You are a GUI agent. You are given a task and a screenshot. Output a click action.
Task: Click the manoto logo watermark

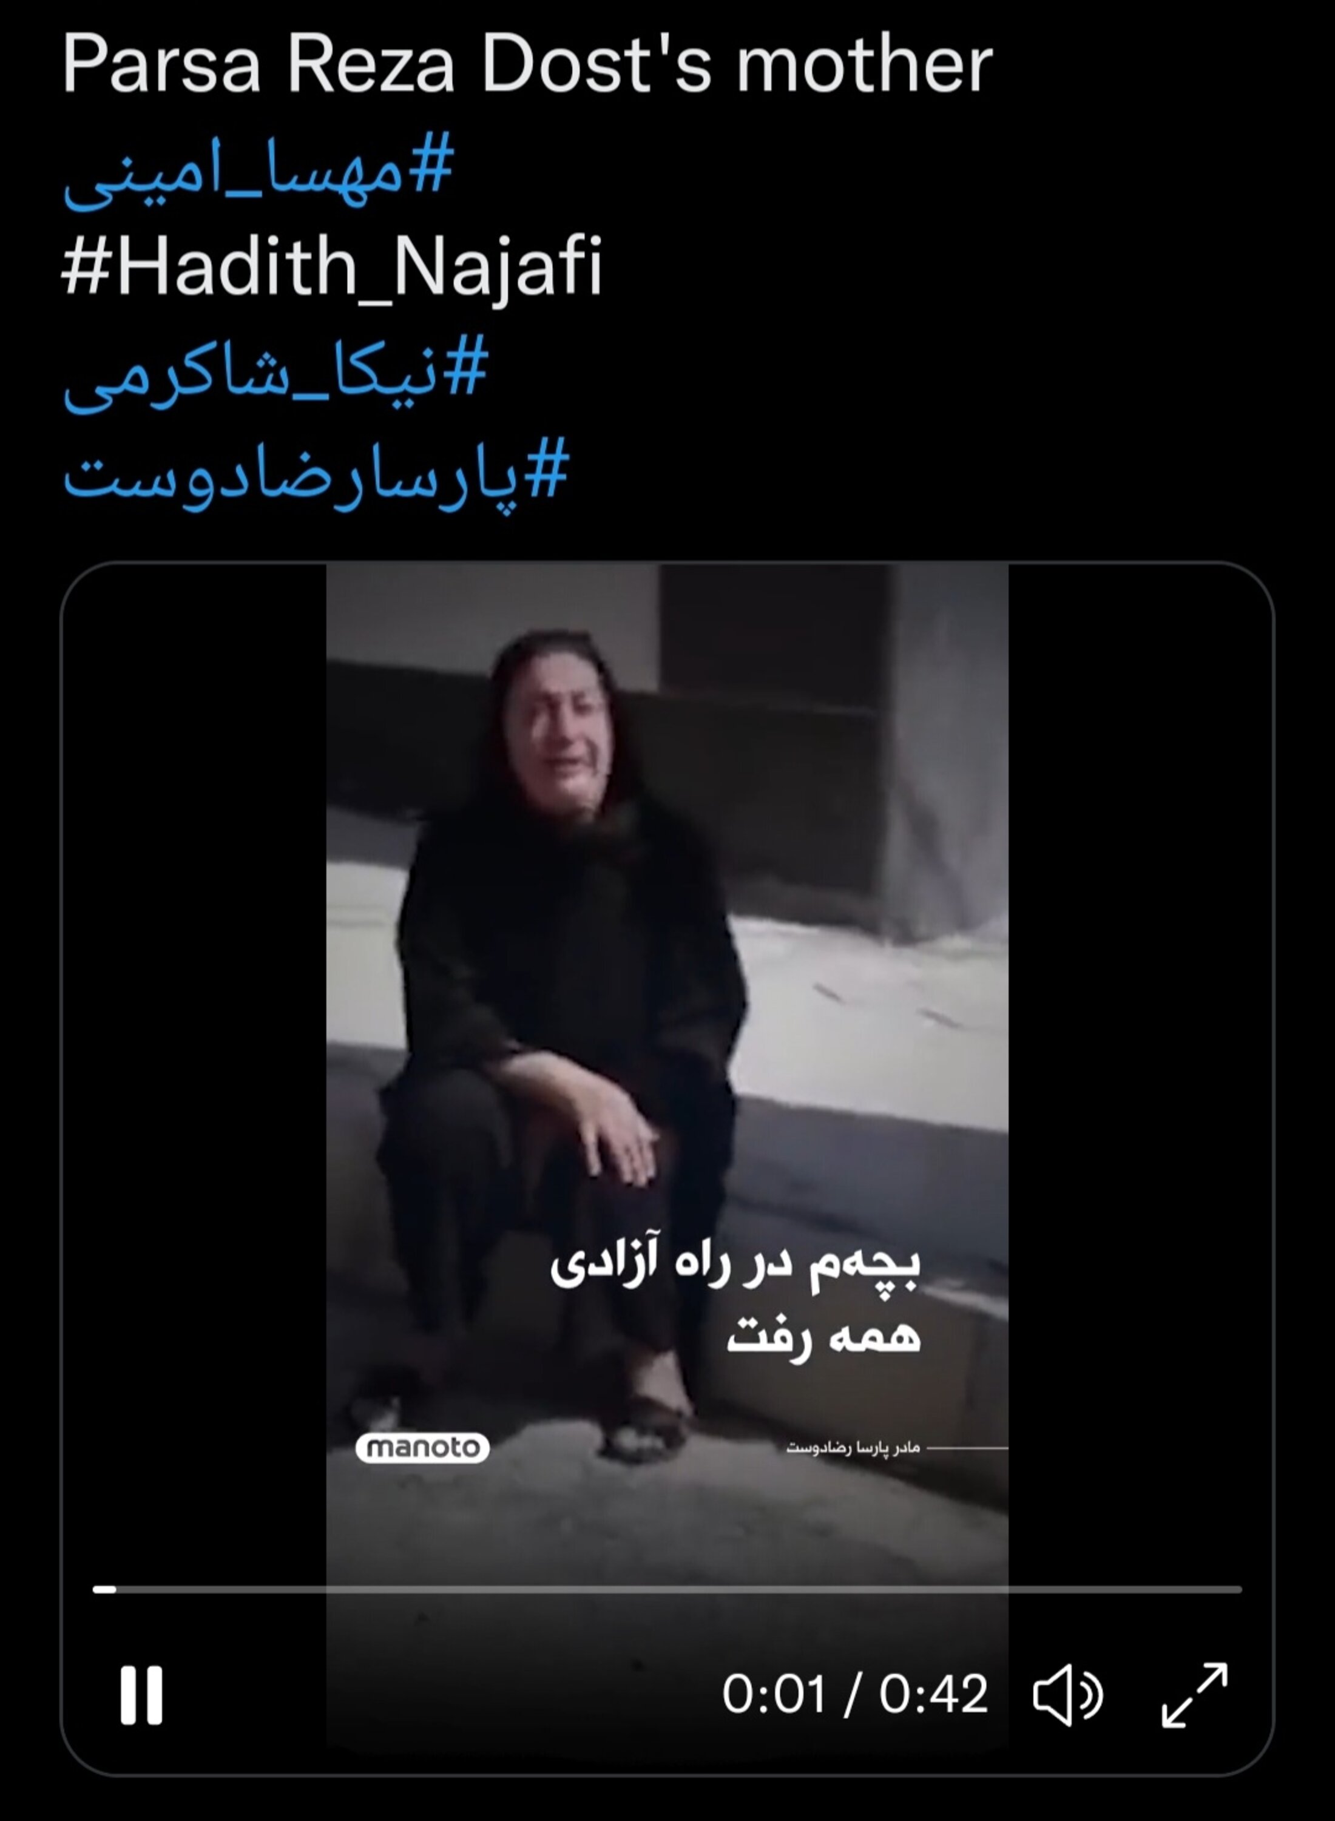422,1447
